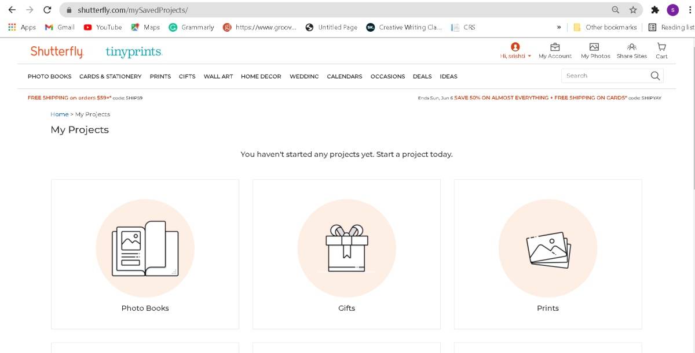The height and width of the screenshot is (353, 695).
Task: Open the PRINTS menu
Action: coord(160,76)
